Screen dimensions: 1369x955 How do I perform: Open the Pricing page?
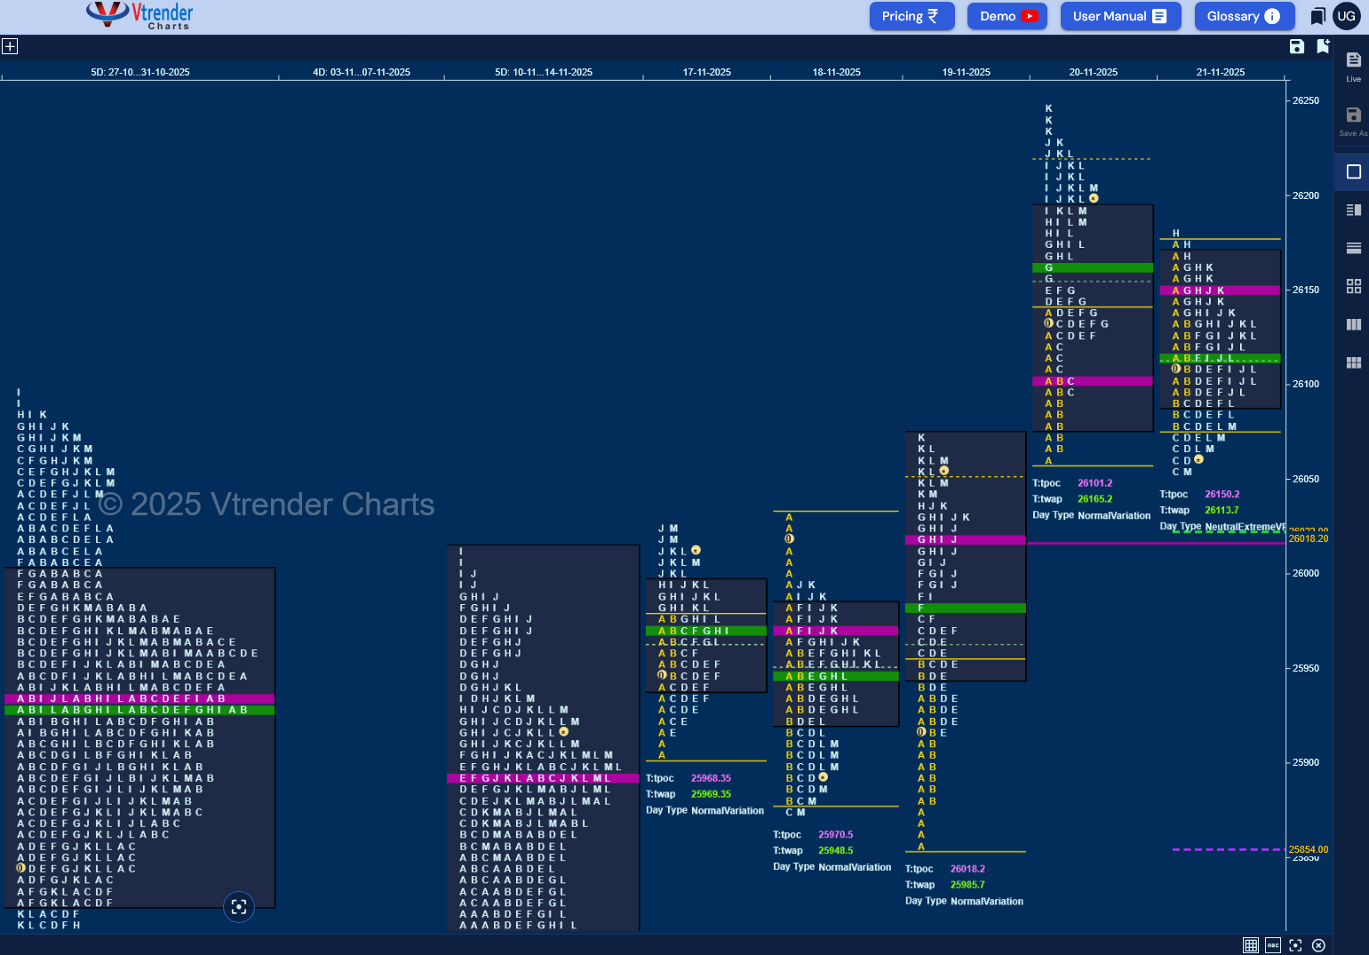coord(911,16)
